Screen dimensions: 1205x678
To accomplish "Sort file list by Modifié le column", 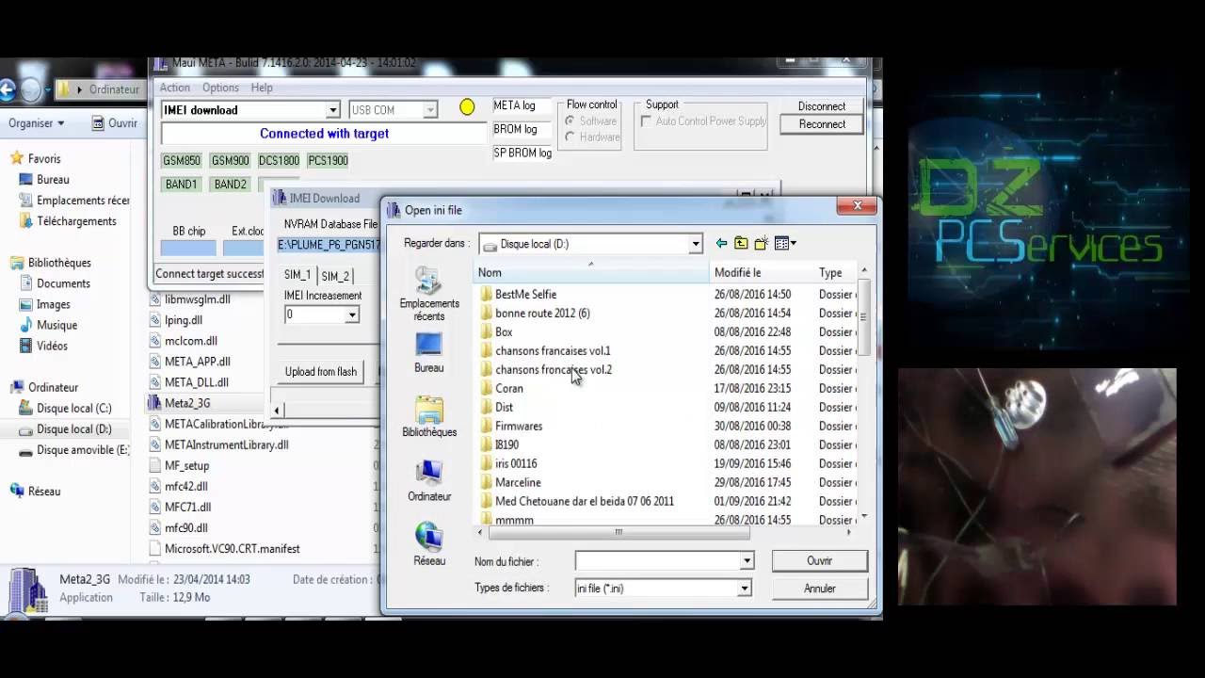I will point(761,272).
